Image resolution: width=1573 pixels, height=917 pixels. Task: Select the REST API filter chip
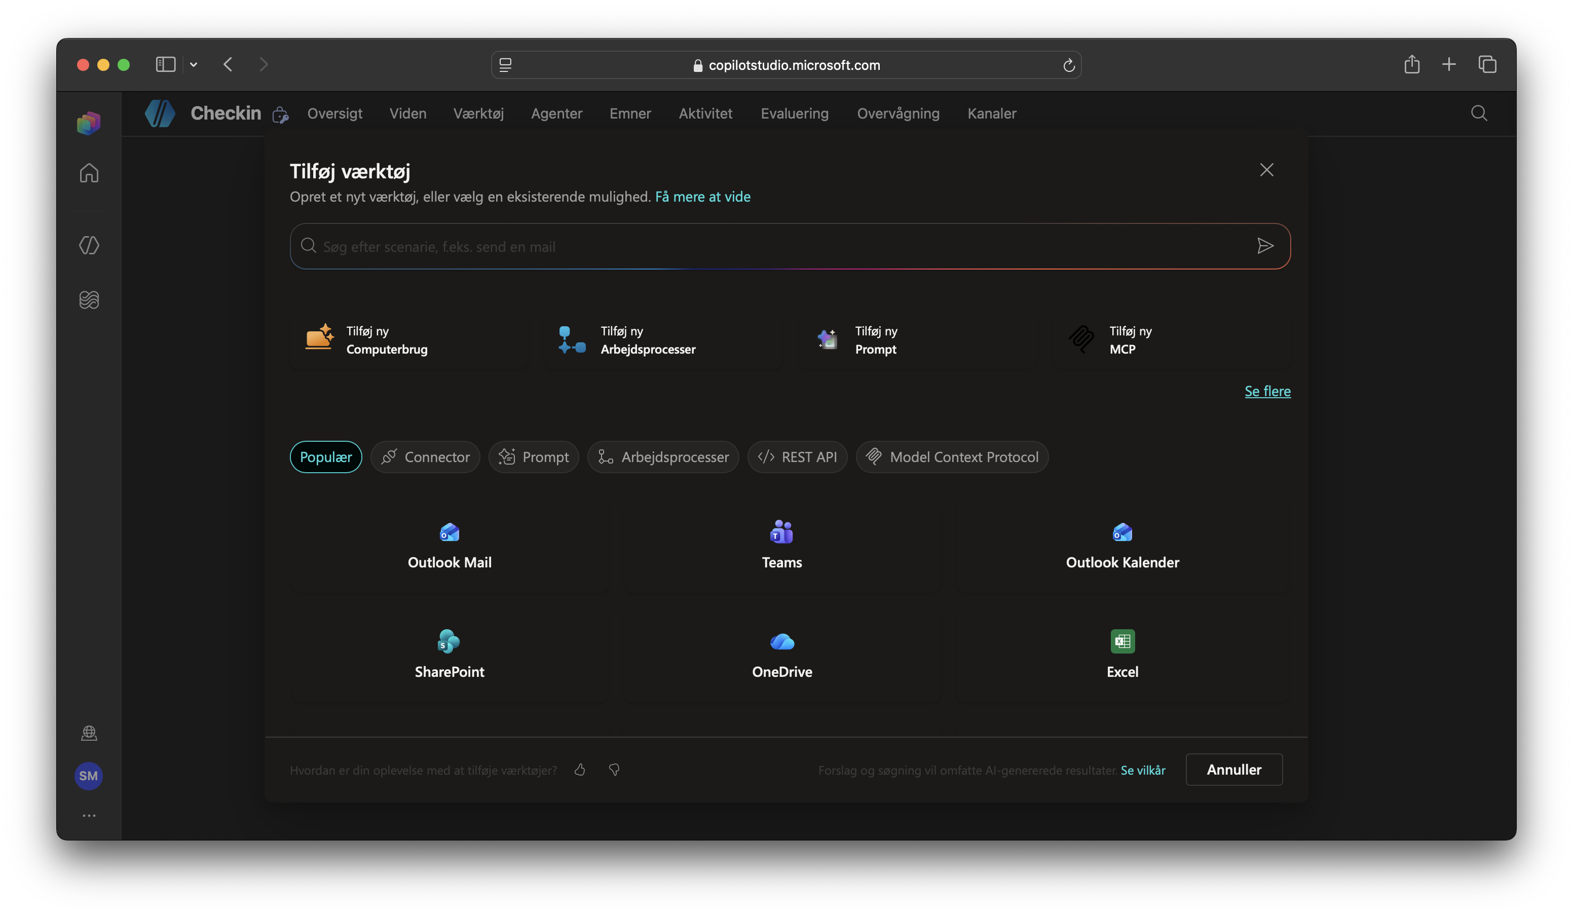tap(797, 457)
